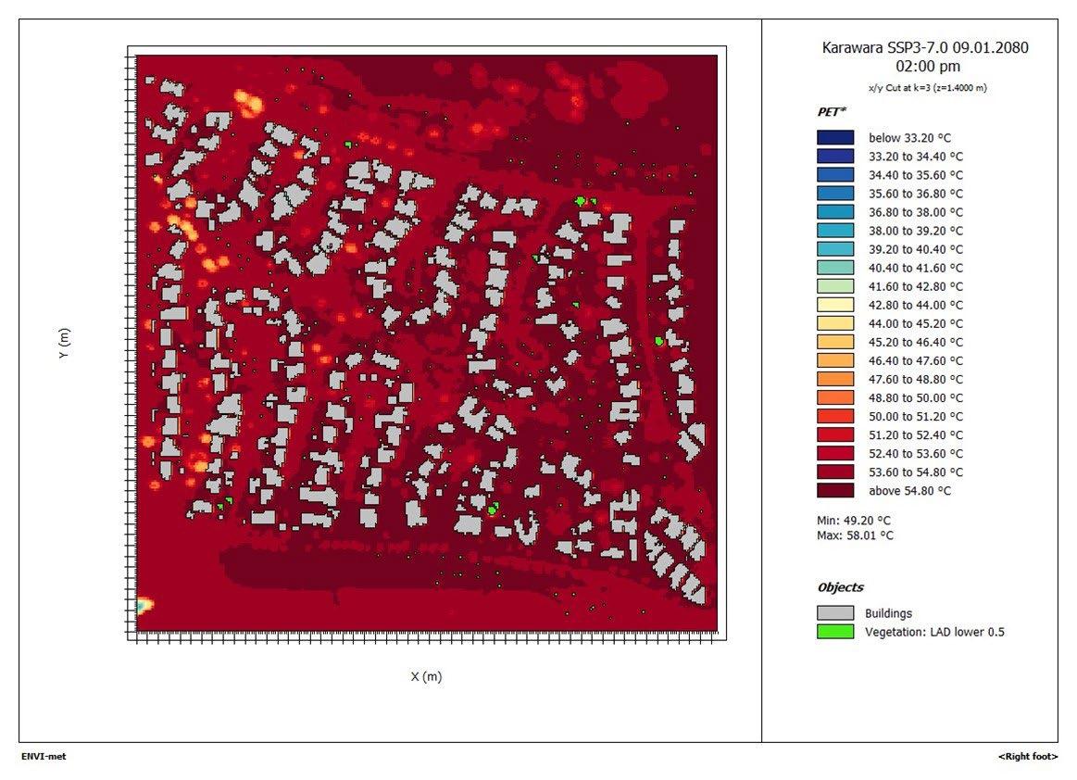Click the 'Min: 49.20 °C' value
The width and height of the screenshot is (1077, 780).
coord(853,521)
